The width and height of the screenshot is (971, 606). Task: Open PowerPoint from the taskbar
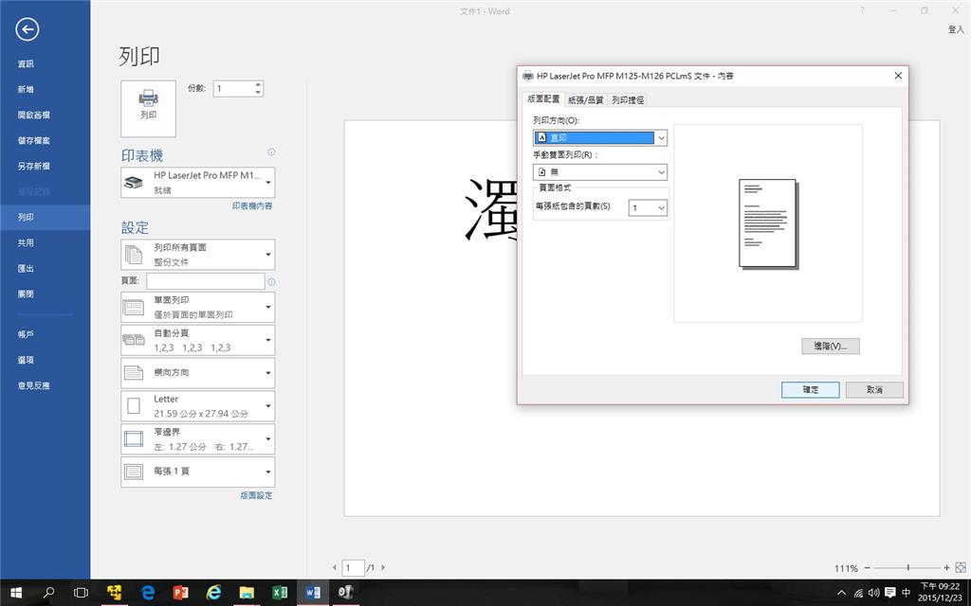(x=180, y=593)
